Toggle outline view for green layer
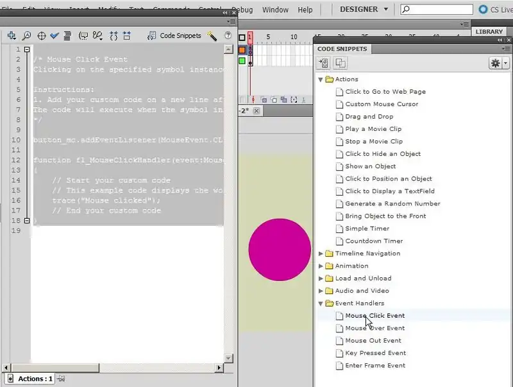 tap(242, 61)
